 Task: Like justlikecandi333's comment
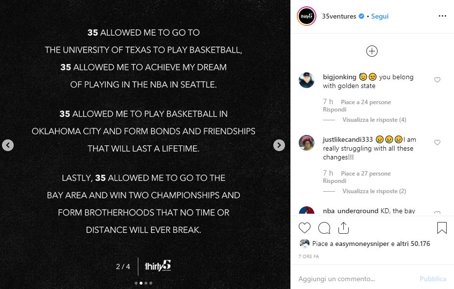pos(437,142)
